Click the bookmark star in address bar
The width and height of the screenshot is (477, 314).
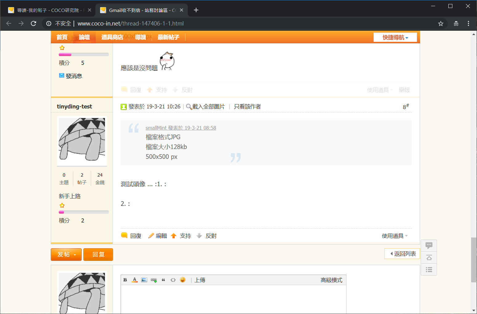pyautogui.click(x=441, y=23)
